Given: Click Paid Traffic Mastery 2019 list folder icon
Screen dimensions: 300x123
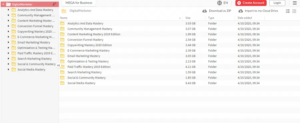Looking at the screenshot, I should point(62,67).
